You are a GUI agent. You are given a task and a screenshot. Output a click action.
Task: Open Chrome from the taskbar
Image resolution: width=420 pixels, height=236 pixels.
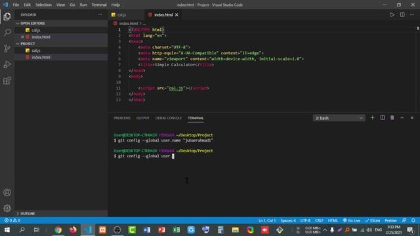tap(58, 230)
